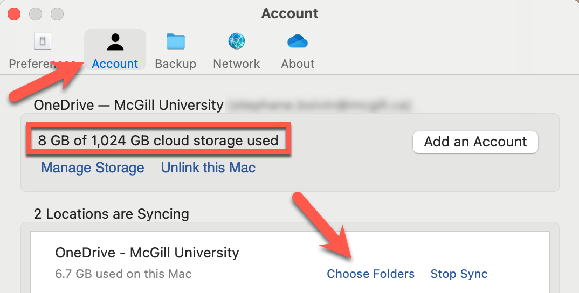Select the Account tab label

(x=115, y=64)
